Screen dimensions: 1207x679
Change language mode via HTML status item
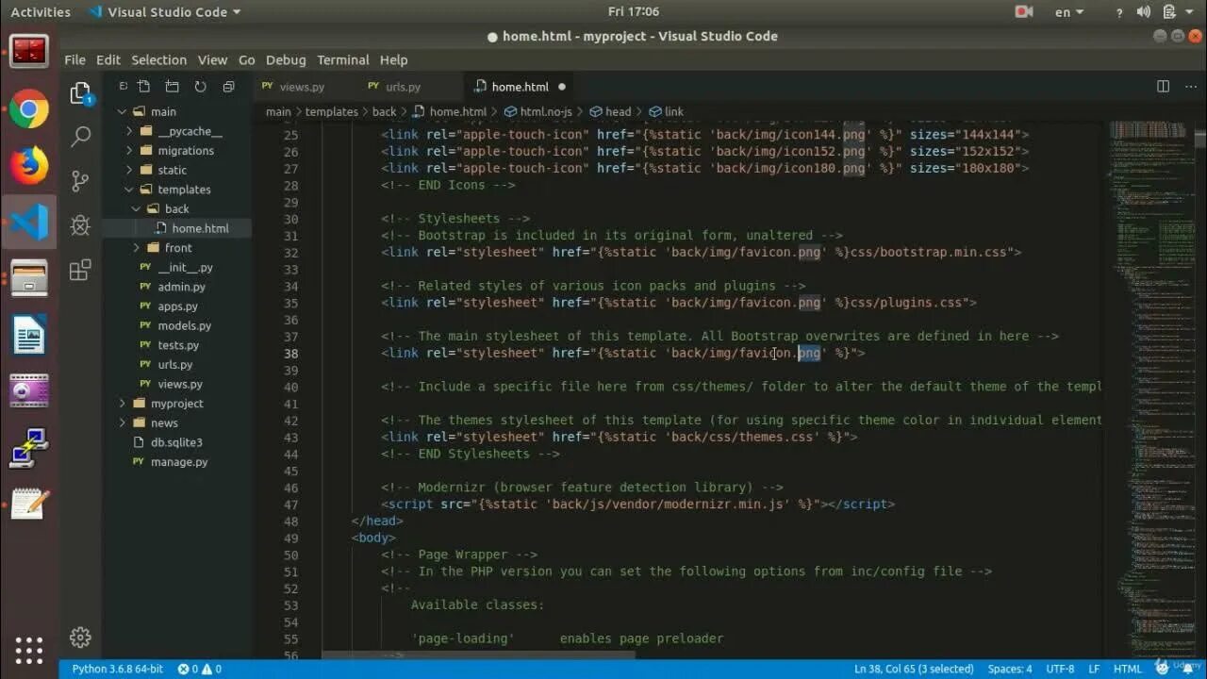(x=1127, y=669)
